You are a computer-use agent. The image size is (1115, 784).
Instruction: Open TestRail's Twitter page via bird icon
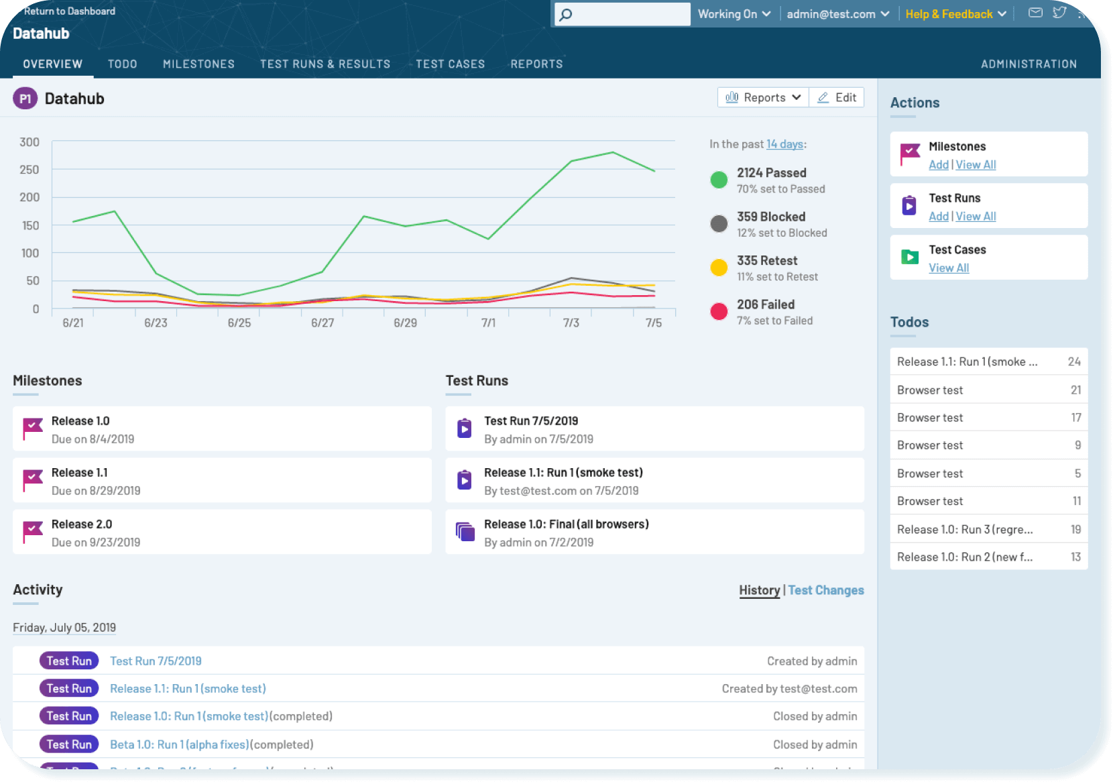[x=1060, y=13]
